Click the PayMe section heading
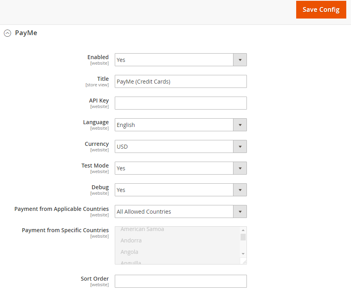The image size is (351, 298). 26,33
